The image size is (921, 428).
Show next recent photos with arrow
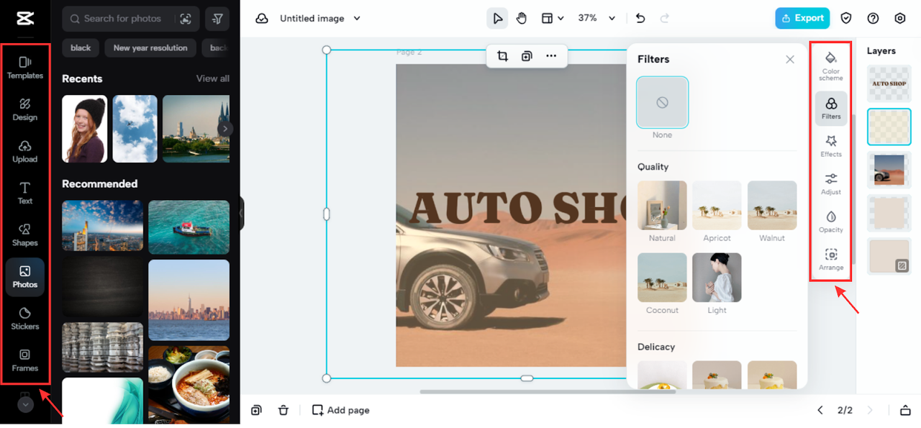(225, 129)
